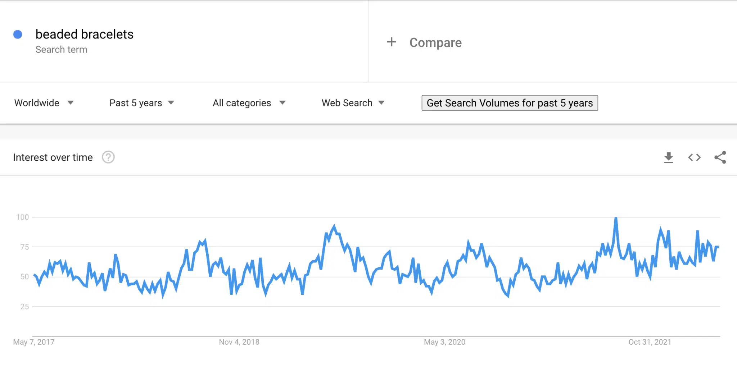Select the May 3, 2020 axis label
This screenshot has width=737, height=390.
tap(444, 342)
